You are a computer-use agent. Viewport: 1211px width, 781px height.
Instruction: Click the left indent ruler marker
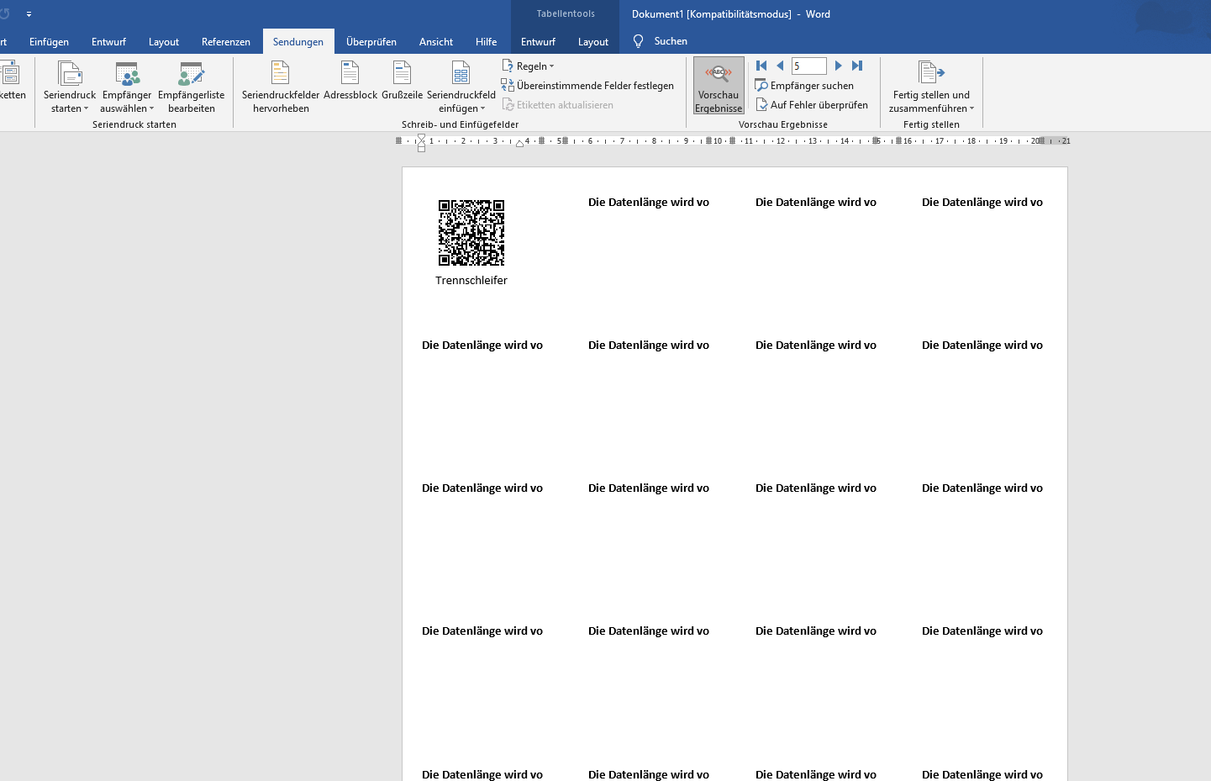[x=421, y=149]
